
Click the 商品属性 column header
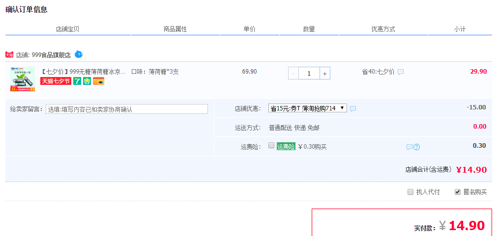point(175,29)
